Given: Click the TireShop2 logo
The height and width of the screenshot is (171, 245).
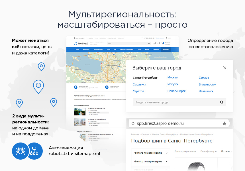Looking at the screenshot, I should coord(81,44).
